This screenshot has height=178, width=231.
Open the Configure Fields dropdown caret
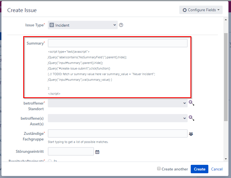[218, 10]
